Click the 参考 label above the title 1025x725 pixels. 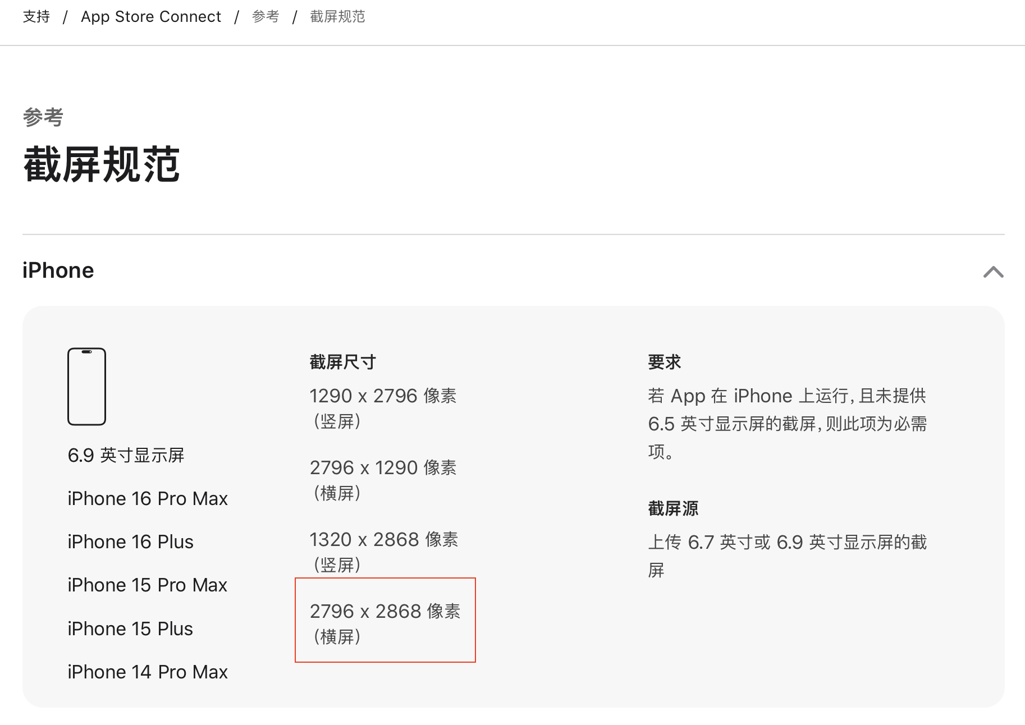43,117
